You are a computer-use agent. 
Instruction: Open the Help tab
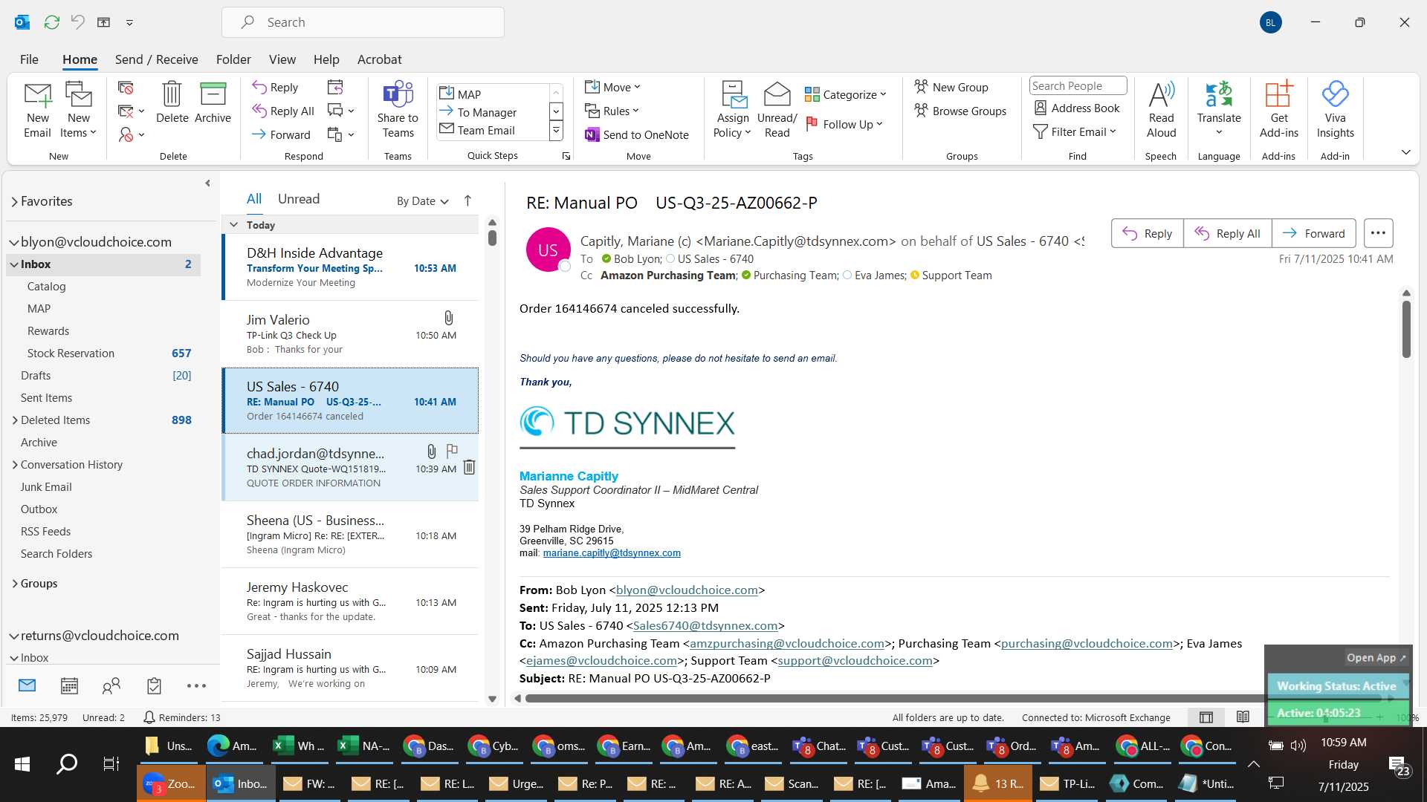(326, 59)
